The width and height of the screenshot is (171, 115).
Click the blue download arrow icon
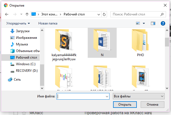(12, 31)
